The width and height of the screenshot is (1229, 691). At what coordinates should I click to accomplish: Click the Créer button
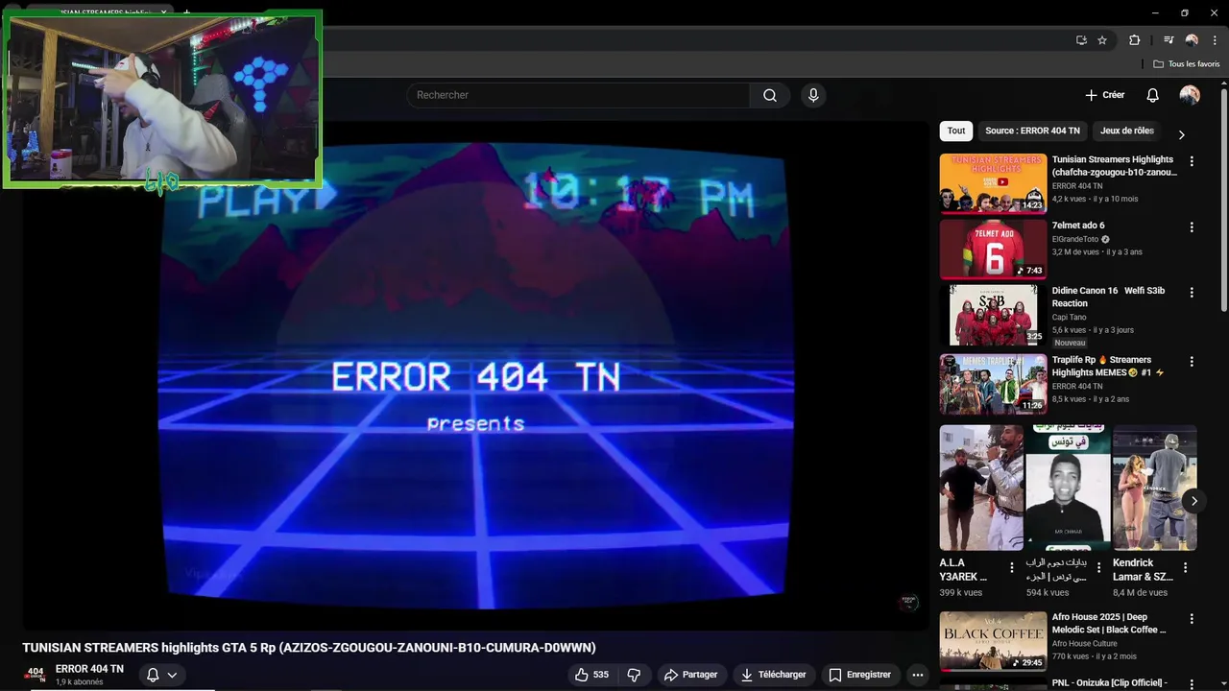(x=1105, y=95)
